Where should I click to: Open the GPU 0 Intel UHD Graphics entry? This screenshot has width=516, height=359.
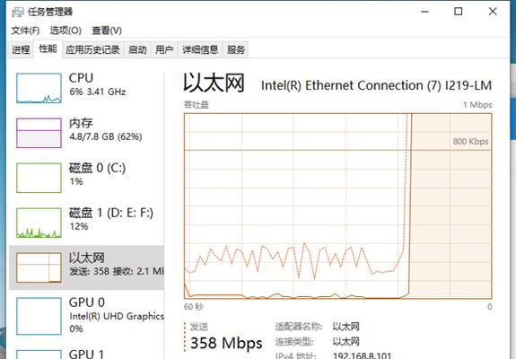tap(87, 316)
